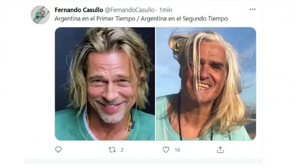Like the tweet with the heart icon
Screen dimensions: 297x167
point(166,150)
